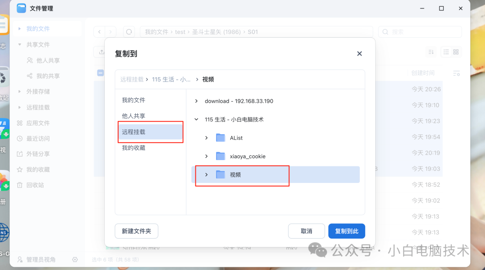Viewport: 485px width, 270px height.
Task: Switch to grid view layout
Action: pyautogui.click(x=455, y=52)
